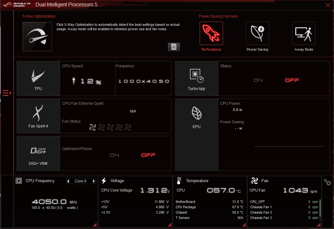Click the CPU Frequency chip icon
334x229 pixels.
point(19,181)
